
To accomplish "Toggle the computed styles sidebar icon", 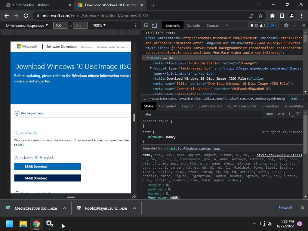I will tap(298, 114).
